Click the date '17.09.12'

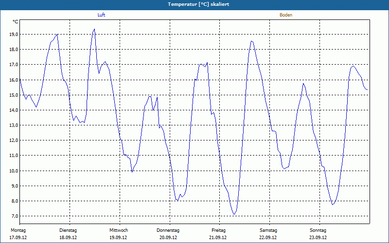click(18, 238)
